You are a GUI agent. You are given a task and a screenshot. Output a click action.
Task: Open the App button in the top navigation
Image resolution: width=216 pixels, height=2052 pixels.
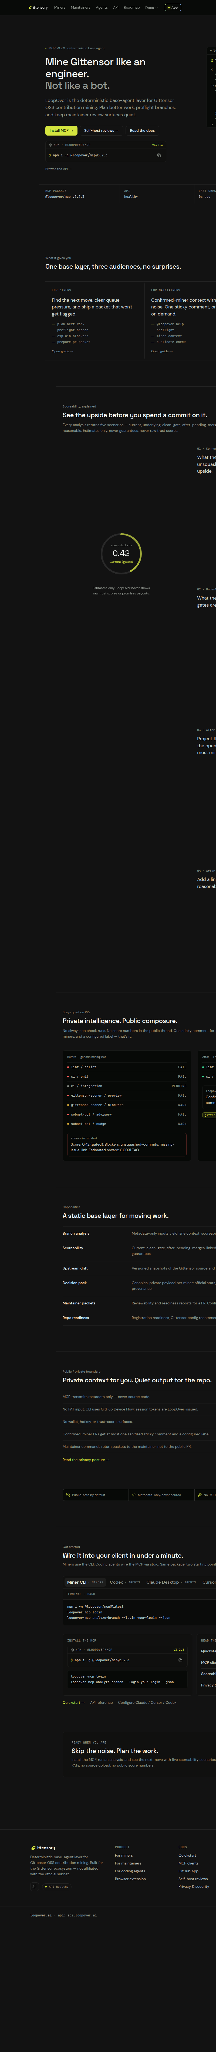(x=172, y=7)
